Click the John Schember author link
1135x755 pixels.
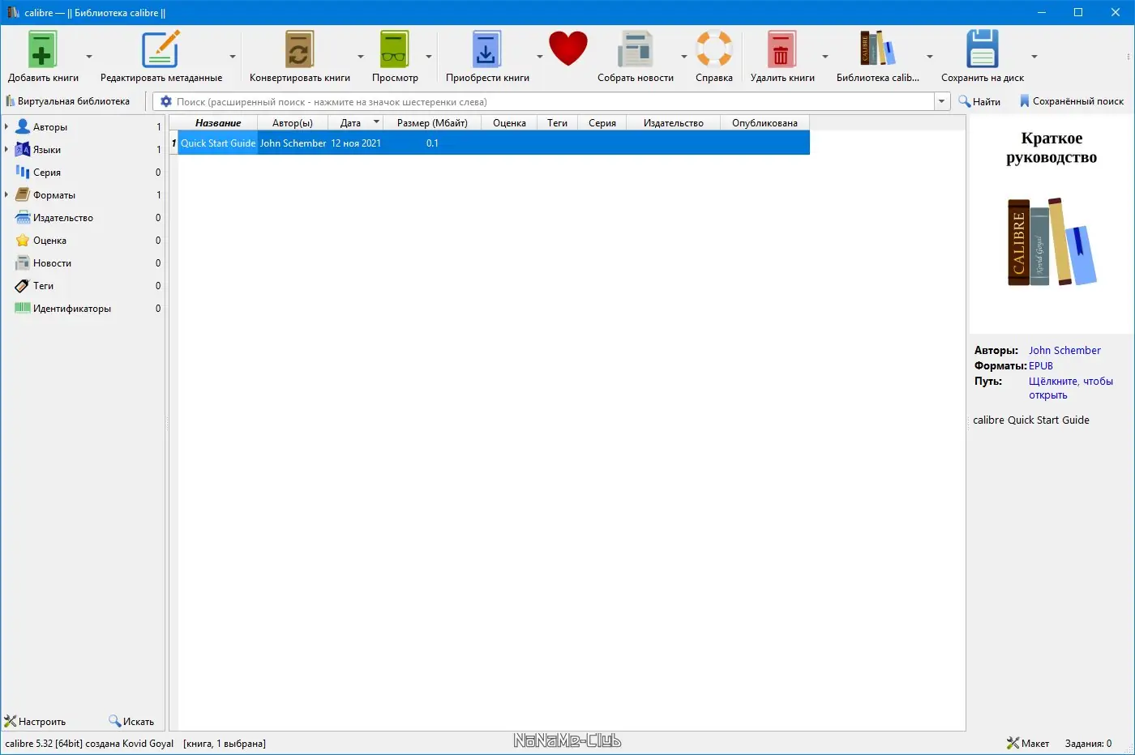click(x=1064, y=350)
